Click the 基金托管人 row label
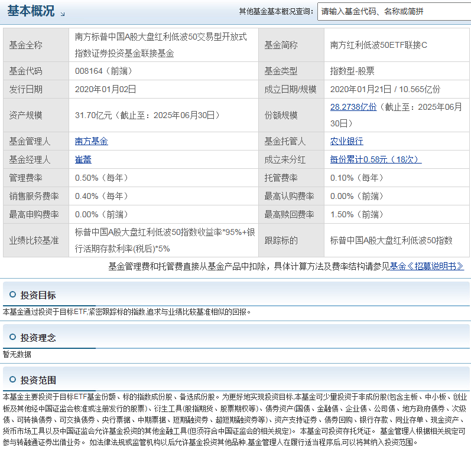This screenshot has height=451, width=471. pyautogui.click(x=285, y=141)
